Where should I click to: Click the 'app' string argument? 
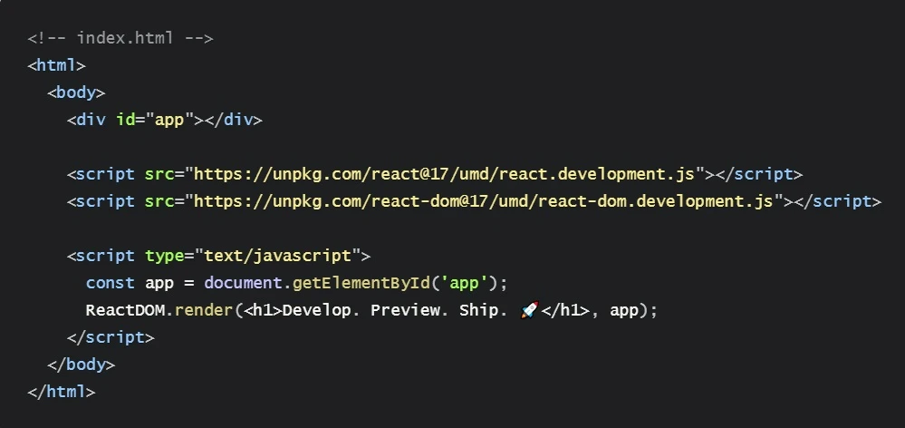[x=464, y=282]
